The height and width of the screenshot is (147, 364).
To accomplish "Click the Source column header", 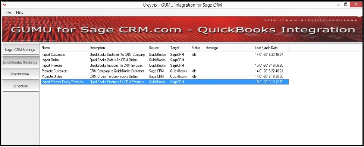I will point(158,48).
